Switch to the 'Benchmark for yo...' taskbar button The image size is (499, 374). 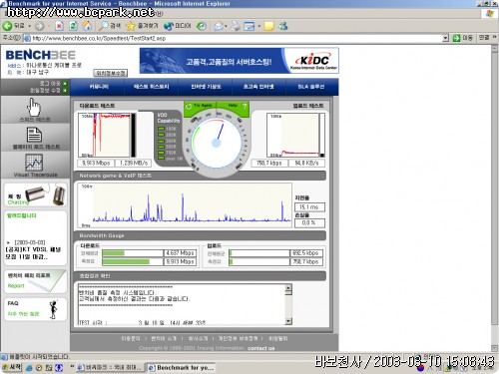[182, 368]
